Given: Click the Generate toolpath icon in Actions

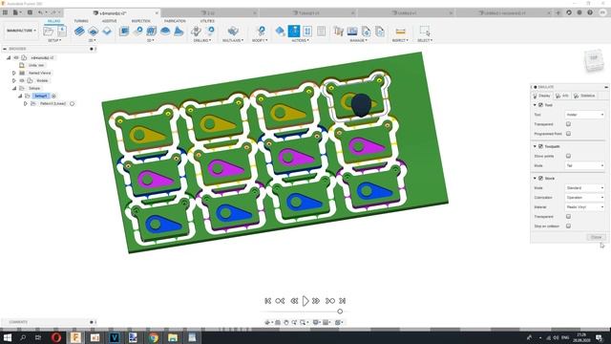Looking at the screenshot, I should 280,32.
